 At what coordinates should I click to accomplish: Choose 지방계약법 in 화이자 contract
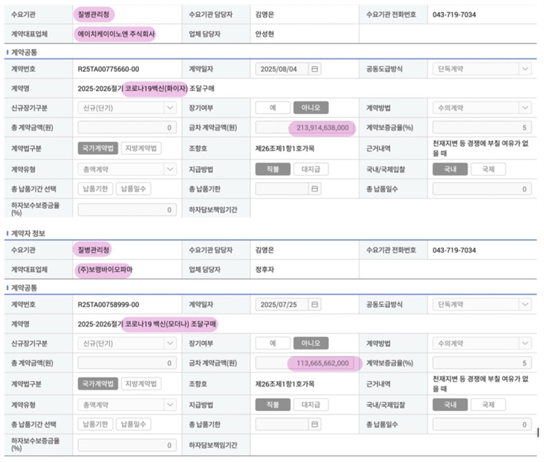point(141,148)
